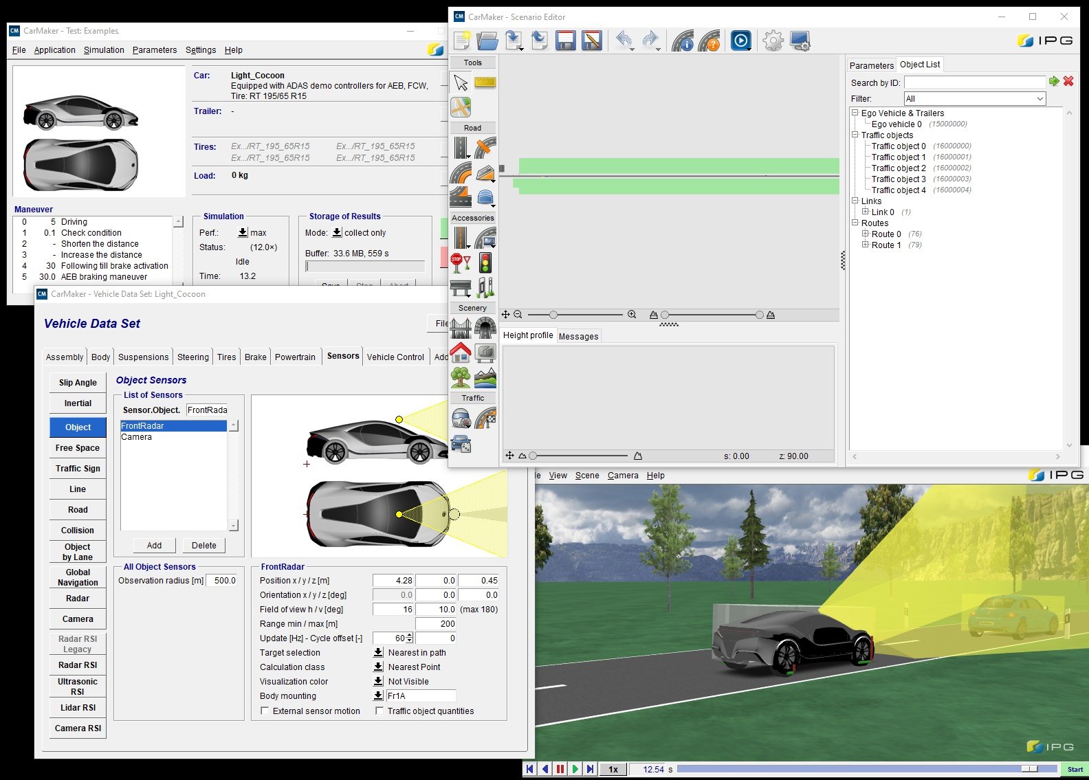Open the Free Space sensor section

(78, 448)
